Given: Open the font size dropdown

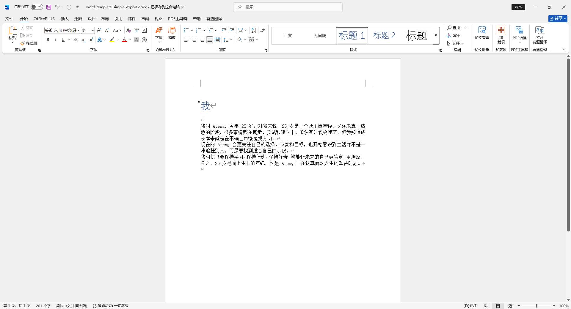Looking at the screenshot, I should pos(93,30).
